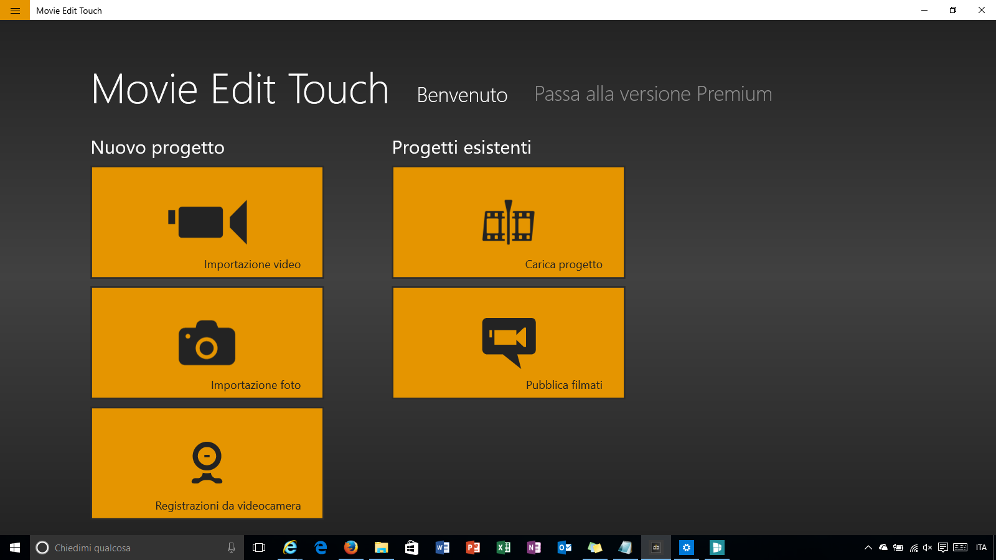
Task: Open the Importazione video tile
Action: 207,222
